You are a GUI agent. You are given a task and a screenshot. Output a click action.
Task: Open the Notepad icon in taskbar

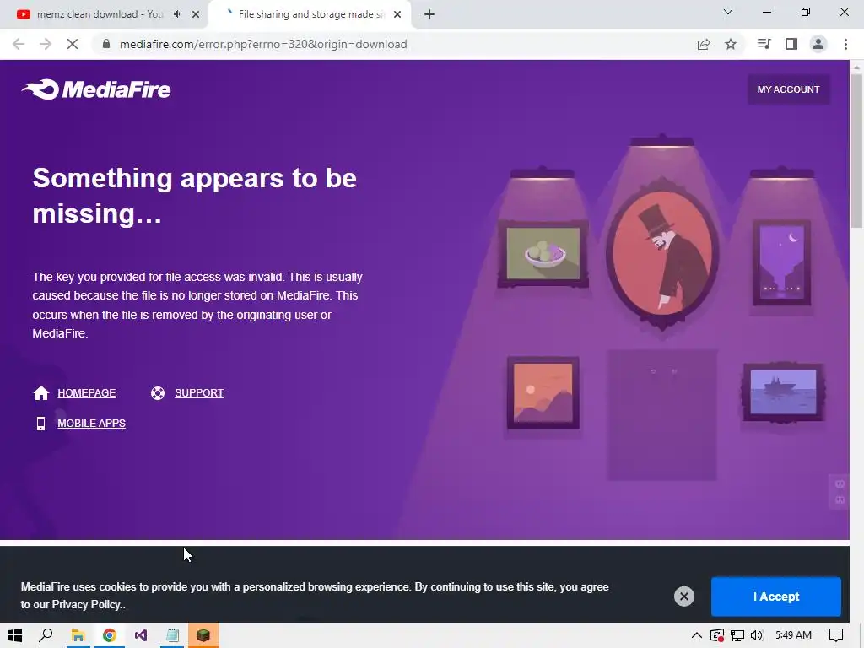click(172, 635)
